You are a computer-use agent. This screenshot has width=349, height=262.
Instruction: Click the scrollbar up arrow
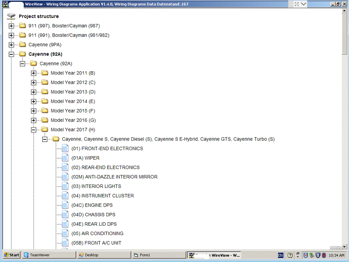click(344, 11)
